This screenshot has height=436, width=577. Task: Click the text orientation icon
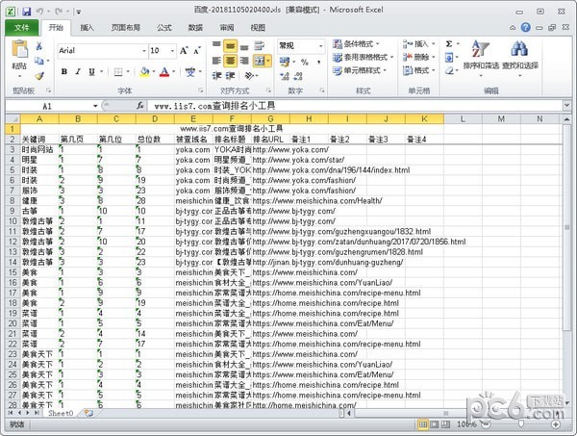click(249, 75)
